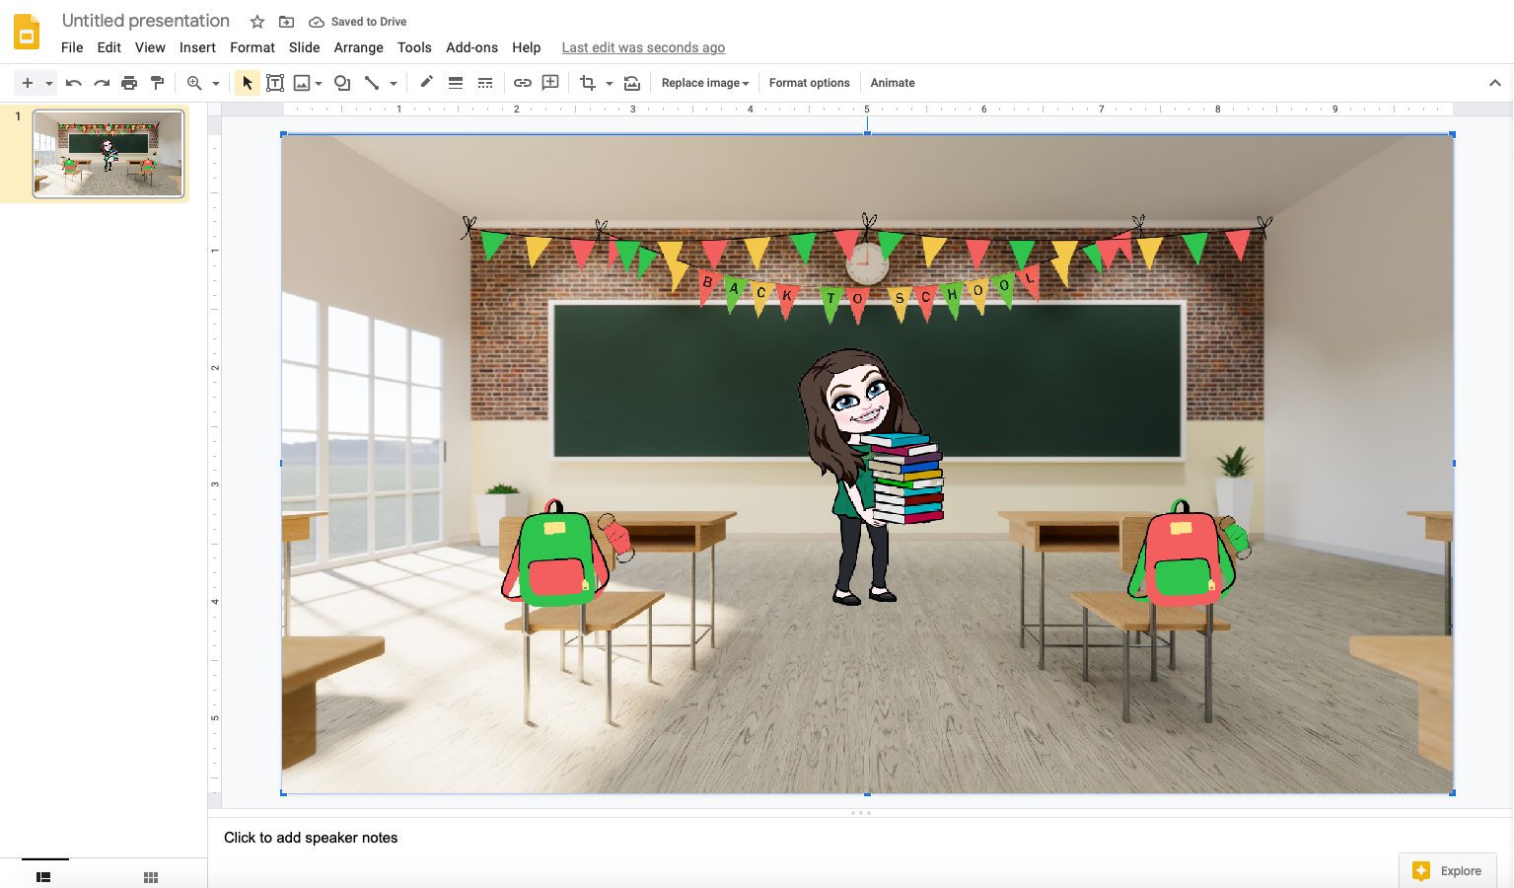Insert a link

pyautogui.click(x=522, y=83)
